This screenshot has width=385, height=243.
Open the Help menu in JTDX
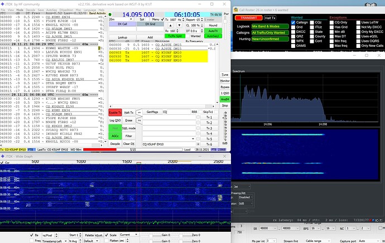(102, 10)
